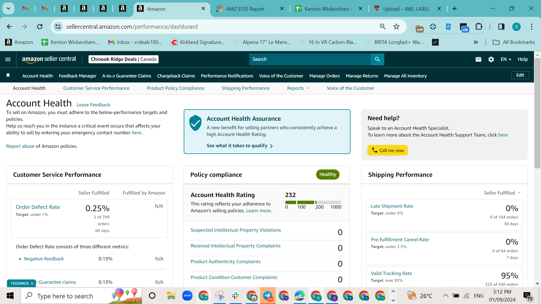
Task: Click the page vertical scrollbar
Action: (537, 113)
